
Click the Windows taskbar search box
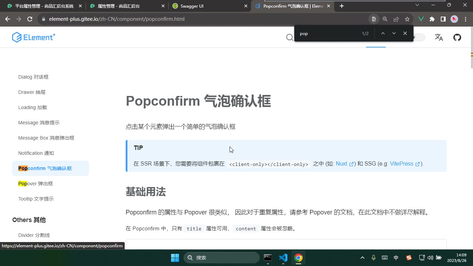pos(222,258)
